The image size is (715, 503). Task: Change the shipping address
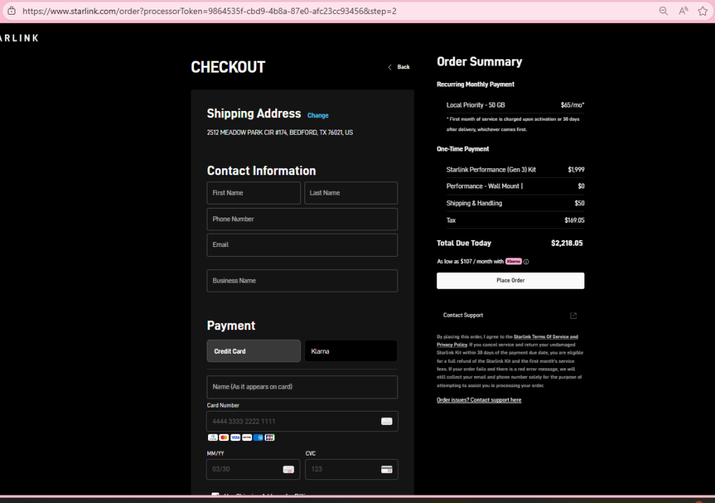pos(318,115)
